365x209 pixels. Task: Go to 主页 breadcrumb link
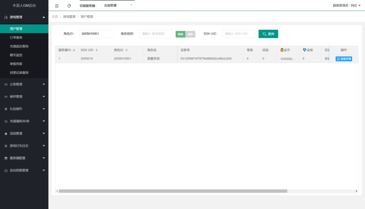(55, 17)
